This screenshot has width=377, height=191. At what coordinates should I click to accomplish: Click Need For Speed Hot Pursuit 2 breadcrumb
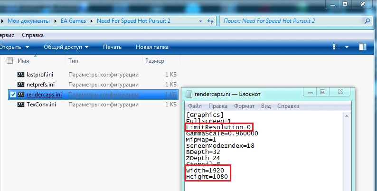pyautogui.click(x=133, y=21)
